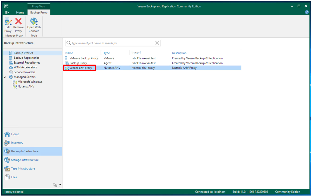The width and height of the screenshot is (312, 196).
Task: Click the magnifier icon in search box
Action: [69, 43]
